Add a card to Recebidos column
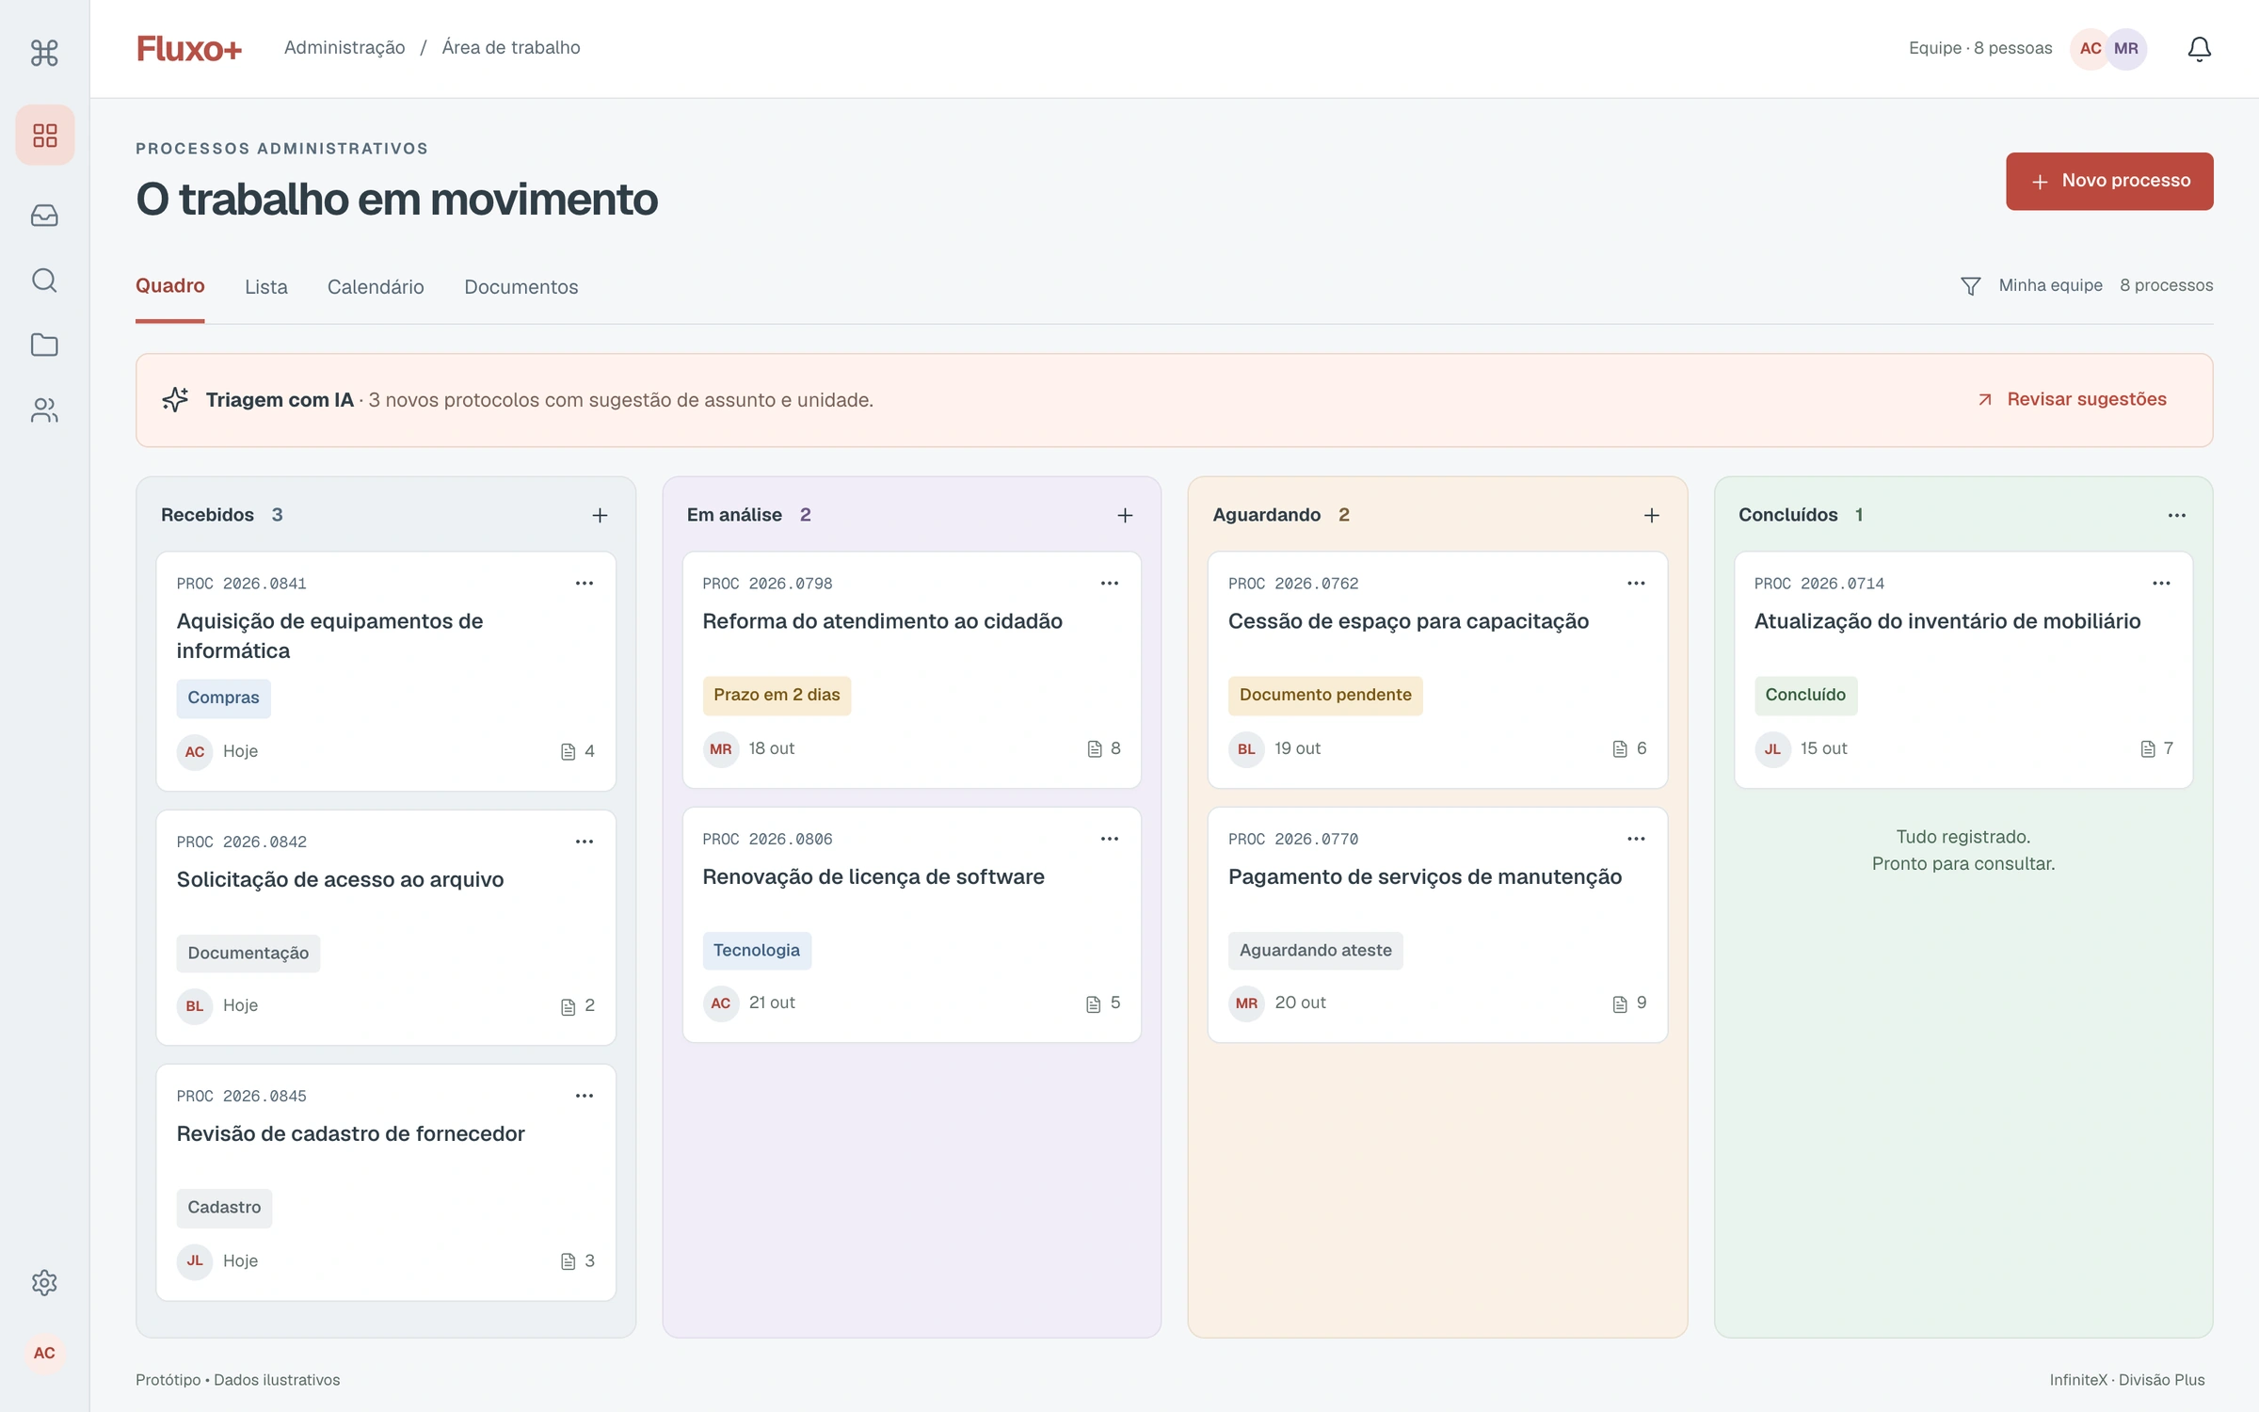Screen dimensions: 2259x1412 click(600, 515)
